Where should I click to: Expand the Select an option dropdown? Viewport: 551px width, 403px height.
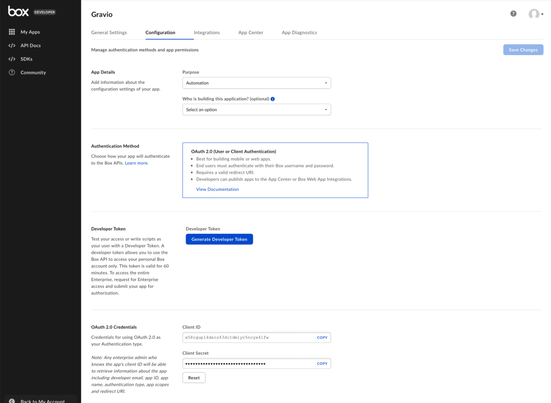[x=256, y=109]
